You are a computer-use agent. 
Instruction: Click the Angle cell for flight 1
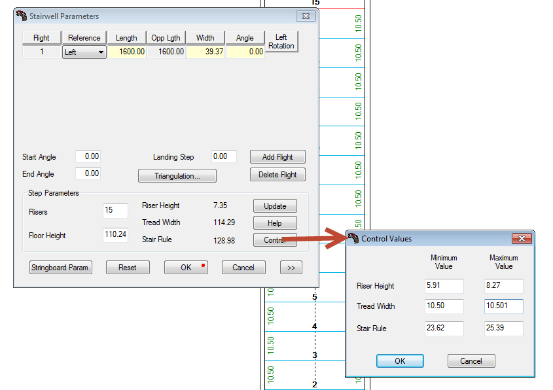coord(245,52)
